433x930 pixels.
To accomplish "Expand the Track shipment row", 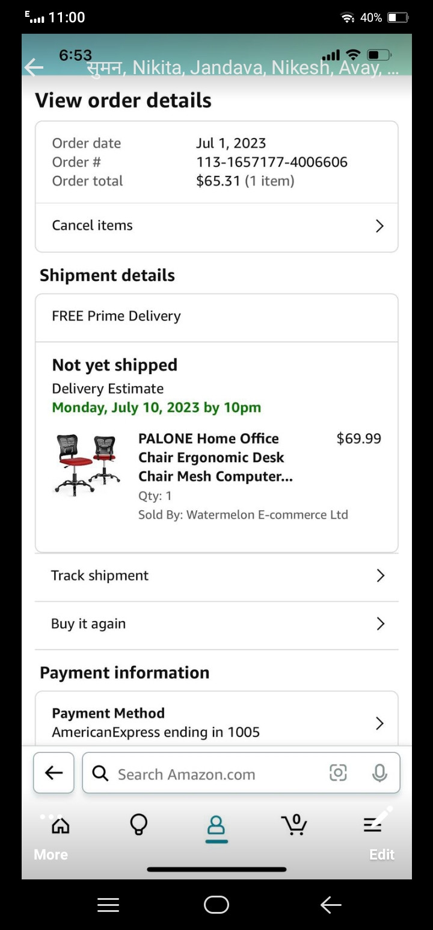I will [x=216, y=576].
